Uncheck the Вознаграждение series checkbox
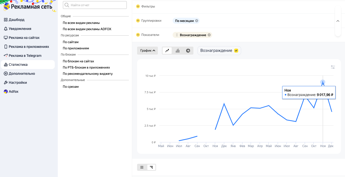Screen dimensions: 345x177 236,51
